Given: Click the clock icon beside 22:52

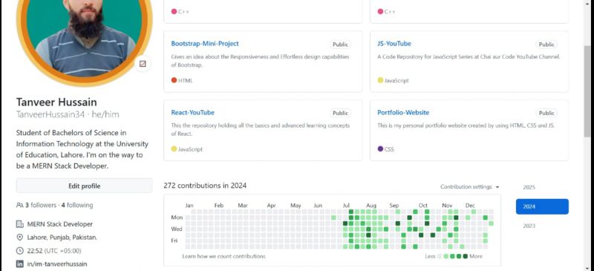Looking at the screenshot, I should pos(20,250).
